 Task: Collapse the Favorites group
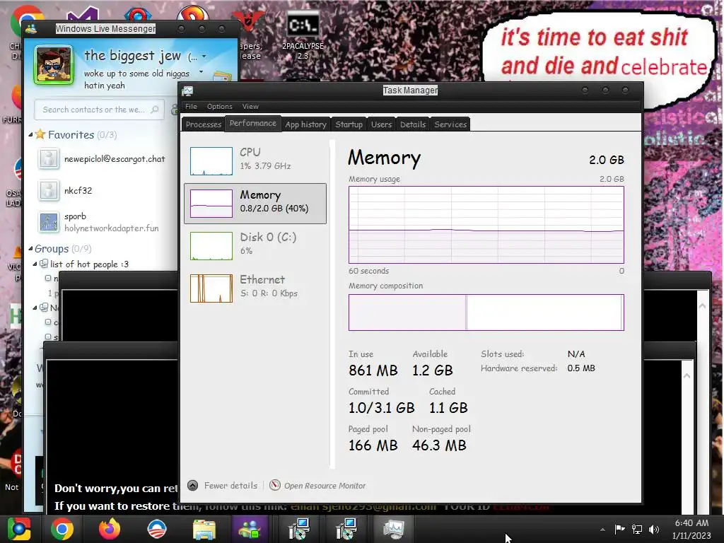click(30, 135)
